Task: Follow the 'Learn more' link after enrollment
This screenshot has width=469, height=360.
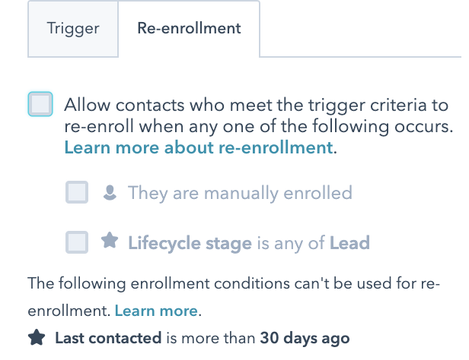Action: [156, 311]
